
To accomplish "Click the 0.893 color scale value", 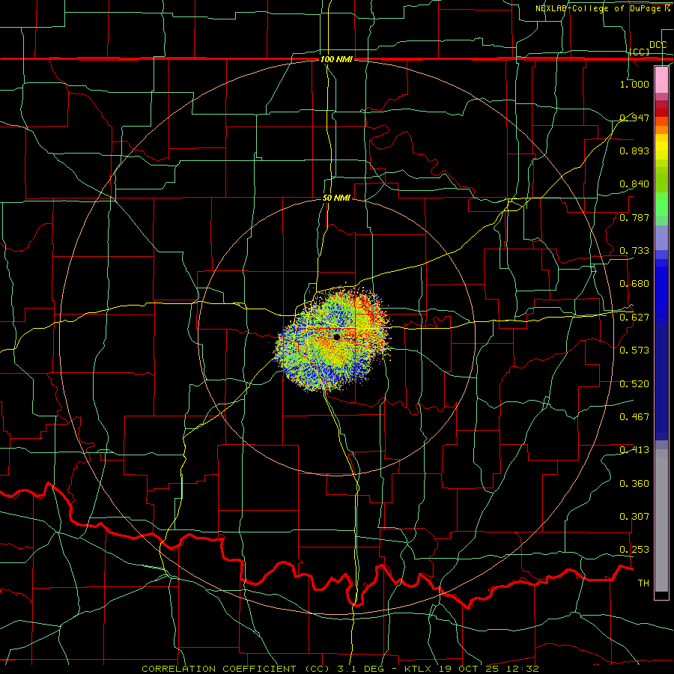I will click(x=634, y=151).
